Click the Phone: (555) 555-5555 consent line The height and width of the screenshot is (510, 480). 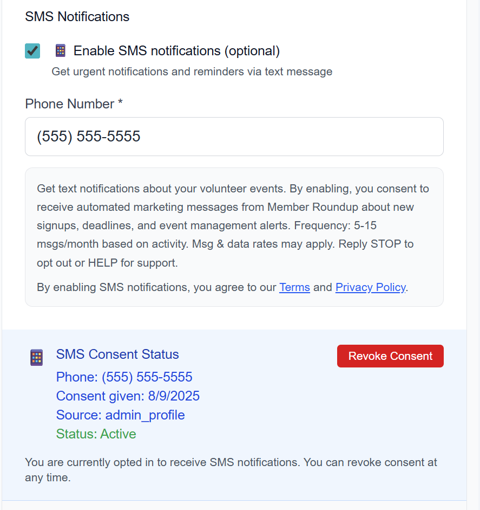click(124, 377)
